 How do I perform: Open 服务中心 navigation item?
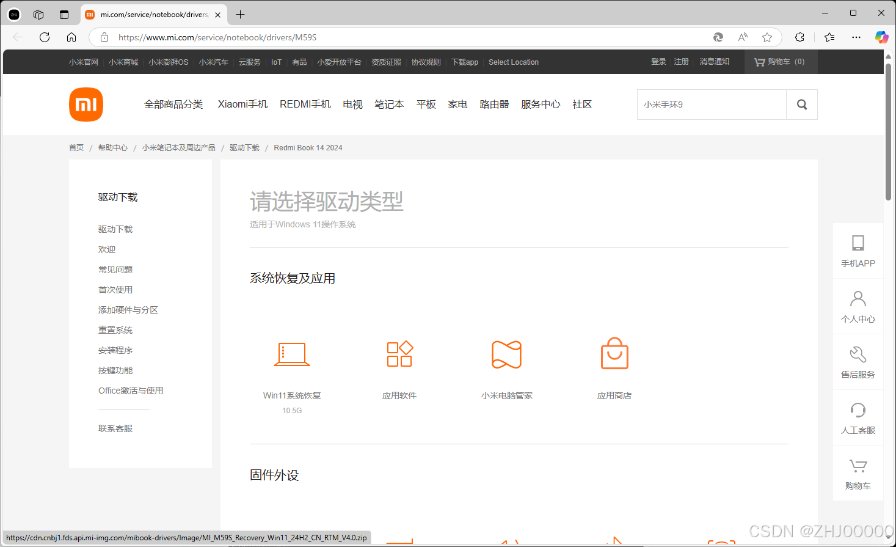coord(541,105)
